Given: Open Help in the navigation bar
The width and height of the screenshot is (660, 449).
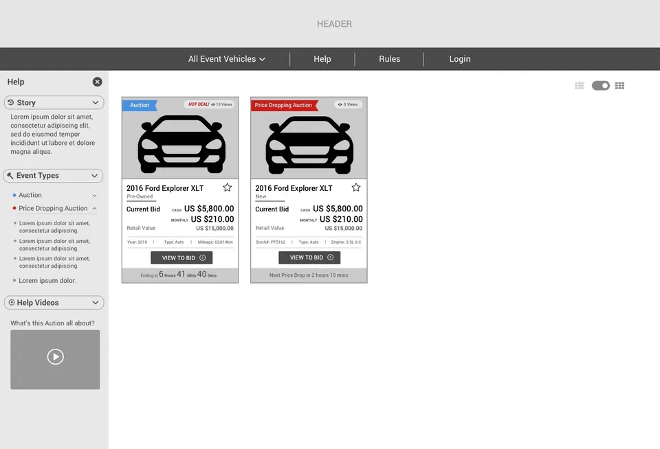Looking at the screenshot, I should pyautogui.click(x=322, y=59).
